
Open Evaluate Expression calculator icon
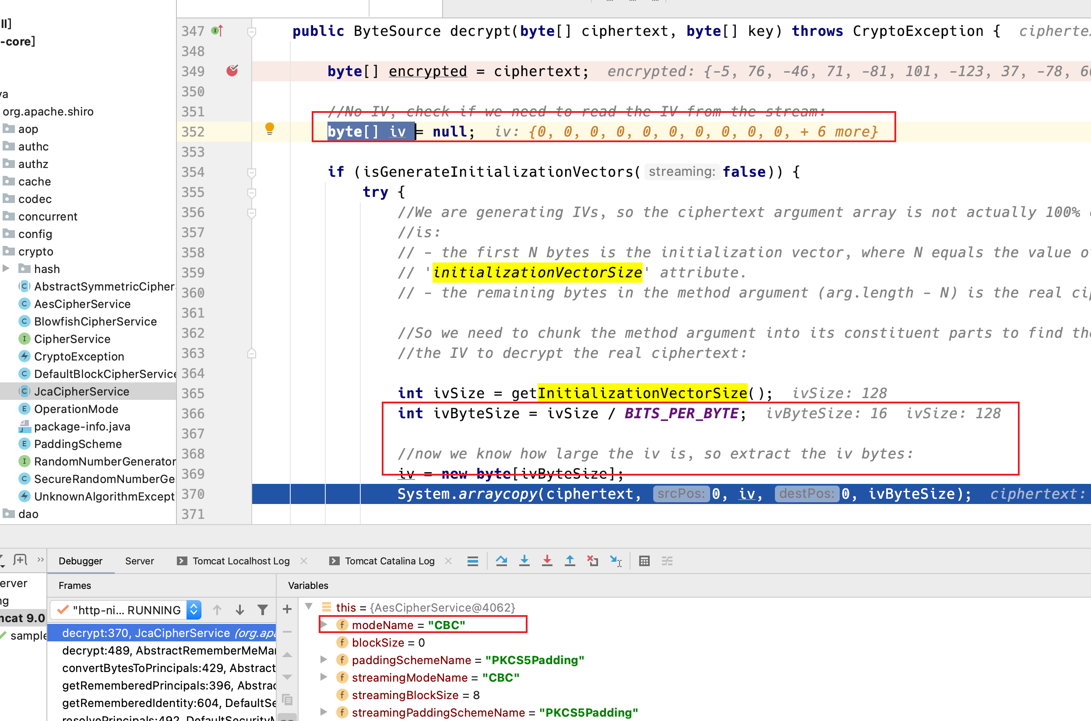[644, 560]
